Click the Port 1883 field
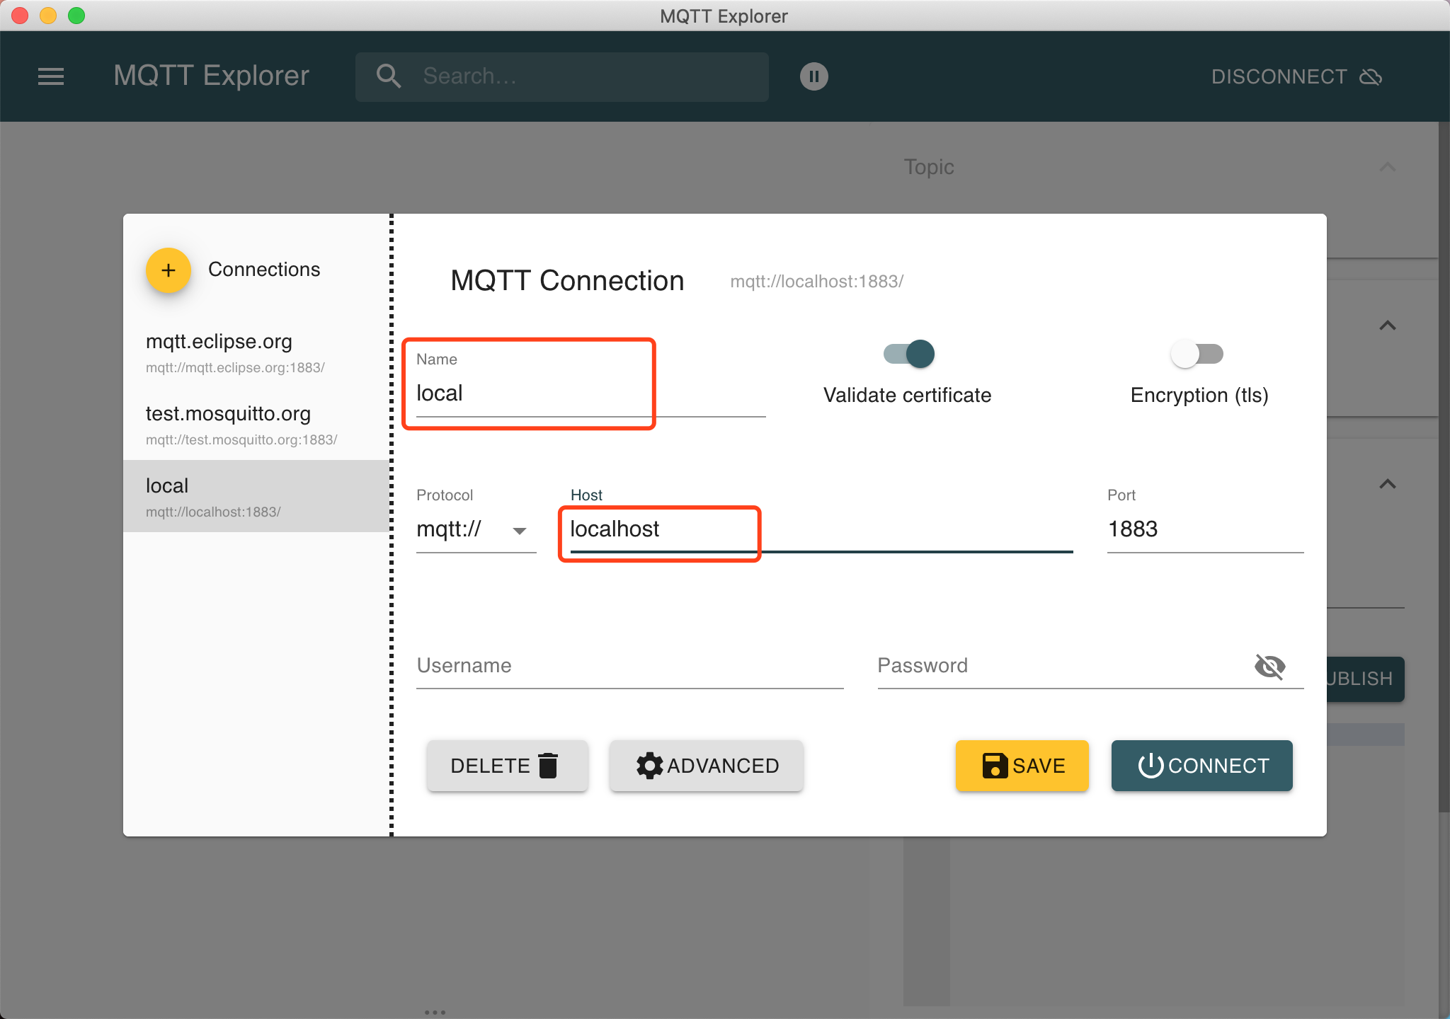 point(1204,529)
